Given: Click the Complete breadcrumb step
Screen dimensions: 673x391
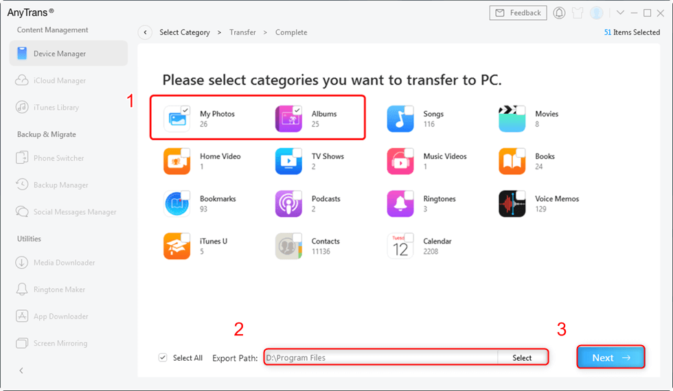Looking at the screenshot, I should tap(291, 32).
